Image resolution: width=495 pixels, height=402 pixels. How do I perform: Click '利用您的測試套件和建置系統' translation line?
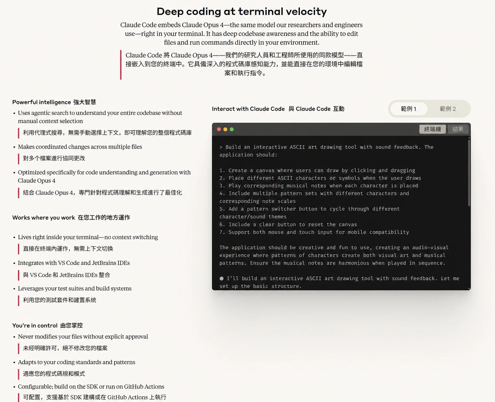60,300
